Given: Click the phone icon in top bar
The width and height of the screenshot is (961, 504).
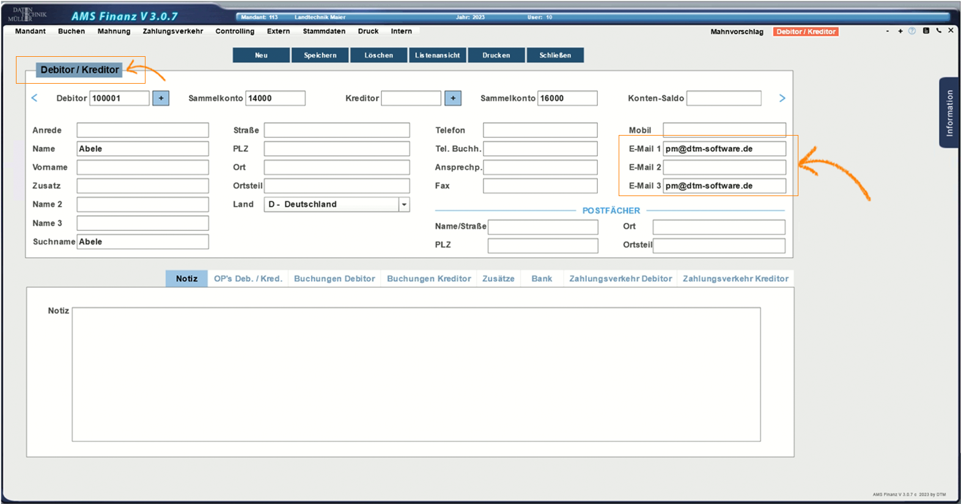Looking at the screenshot, I should pos(939,31).
